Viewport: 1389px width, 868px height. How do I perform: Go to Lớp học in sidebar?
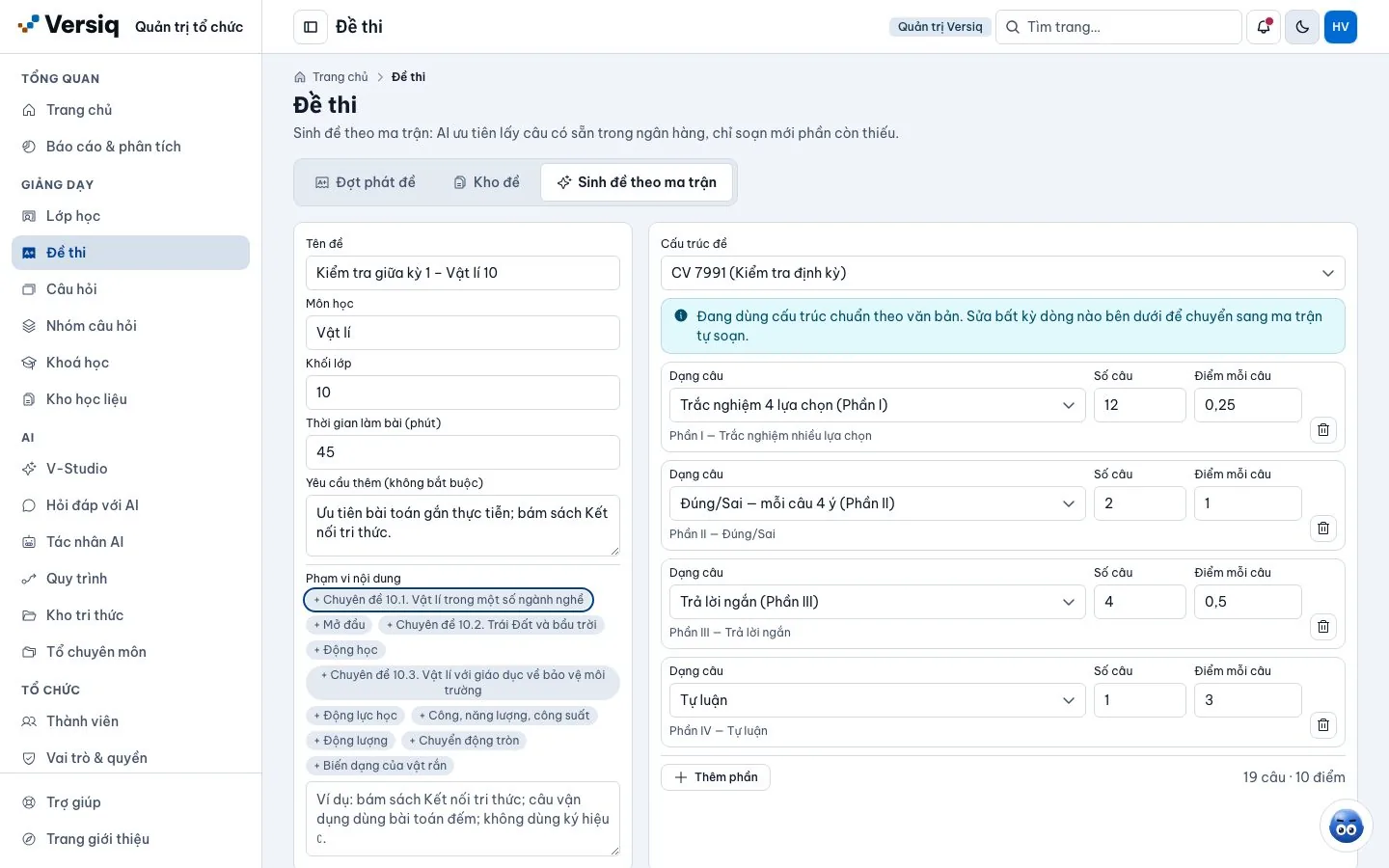click(x=131, y=216)
